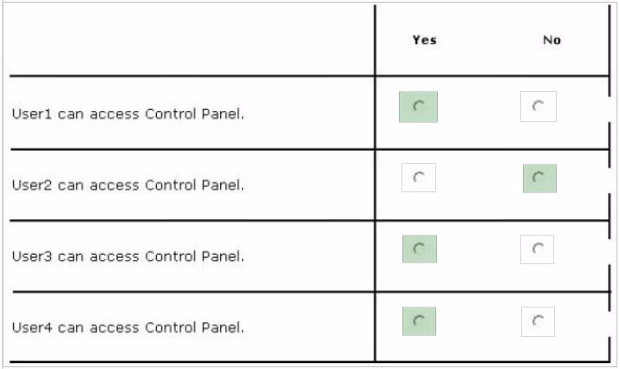Click the No column header
The height and width of the screenshot is (369, 620).
(x=551, y=40)
